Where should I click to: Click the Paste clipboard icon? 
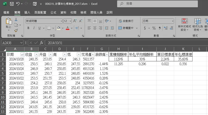pos(9,21)
